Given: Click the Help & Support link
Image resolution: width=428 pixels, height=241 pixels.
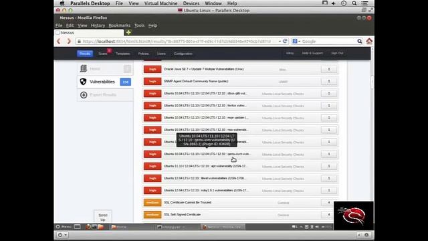Looking at the screenshot, I should [312, 54].
